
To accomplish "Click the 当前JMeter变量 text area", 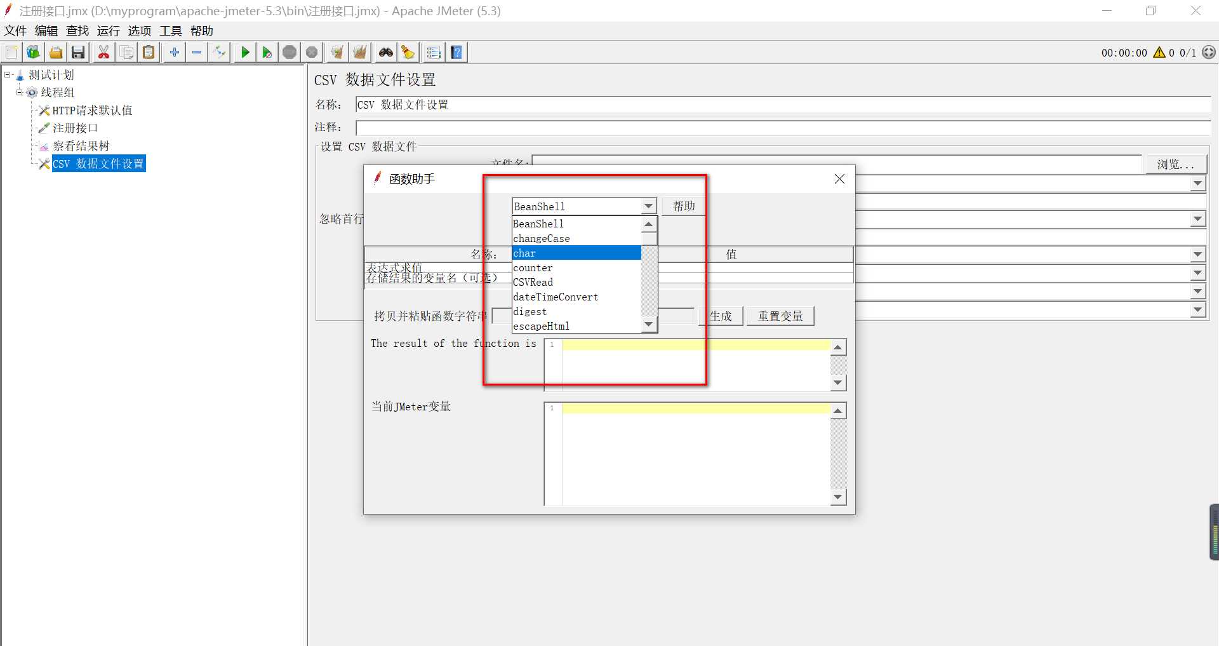I will [x=695, y=454].
